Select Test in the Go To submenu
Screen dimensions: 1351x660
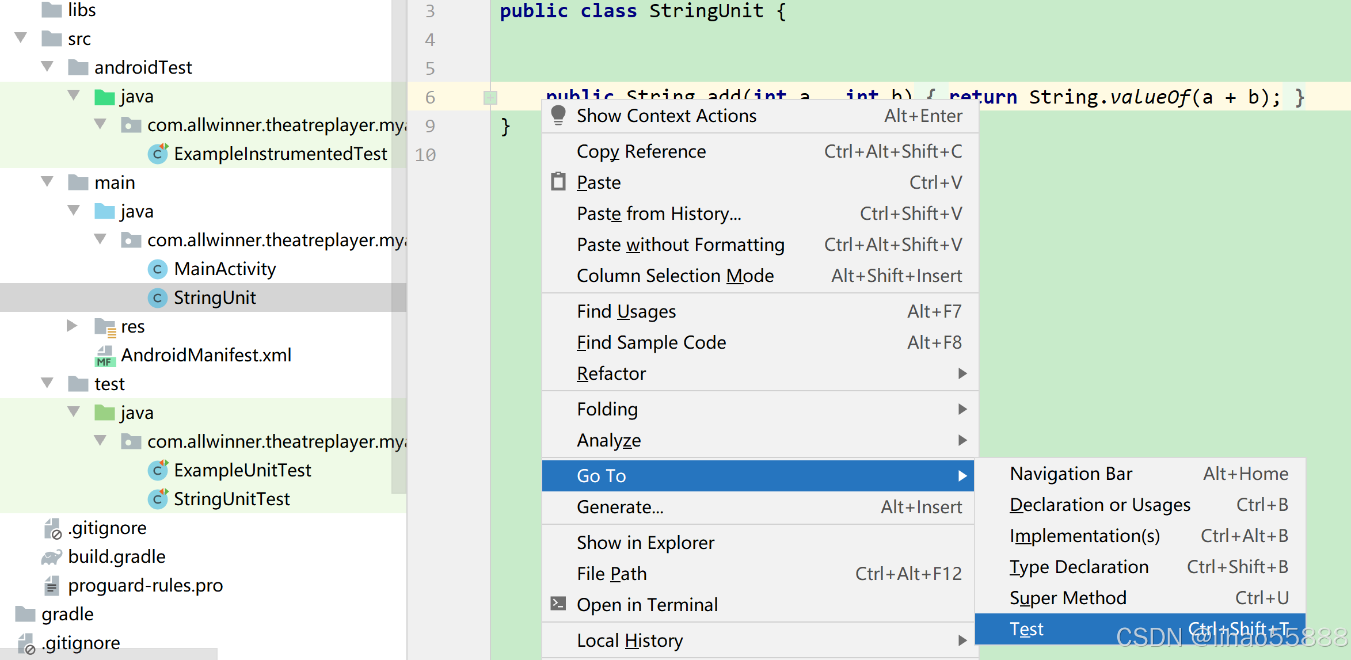pyautogui.click(x=1026, y=629)
